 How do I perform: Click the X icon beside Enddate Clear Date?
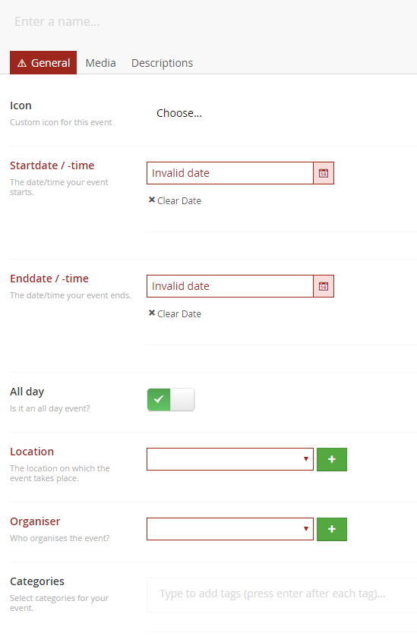[x=151, y=313]
